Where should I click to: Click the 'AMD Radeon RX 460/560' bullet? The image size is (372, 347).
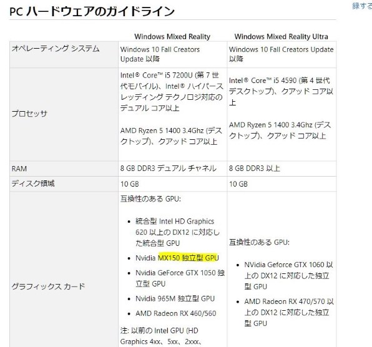(x=176, y=313)
